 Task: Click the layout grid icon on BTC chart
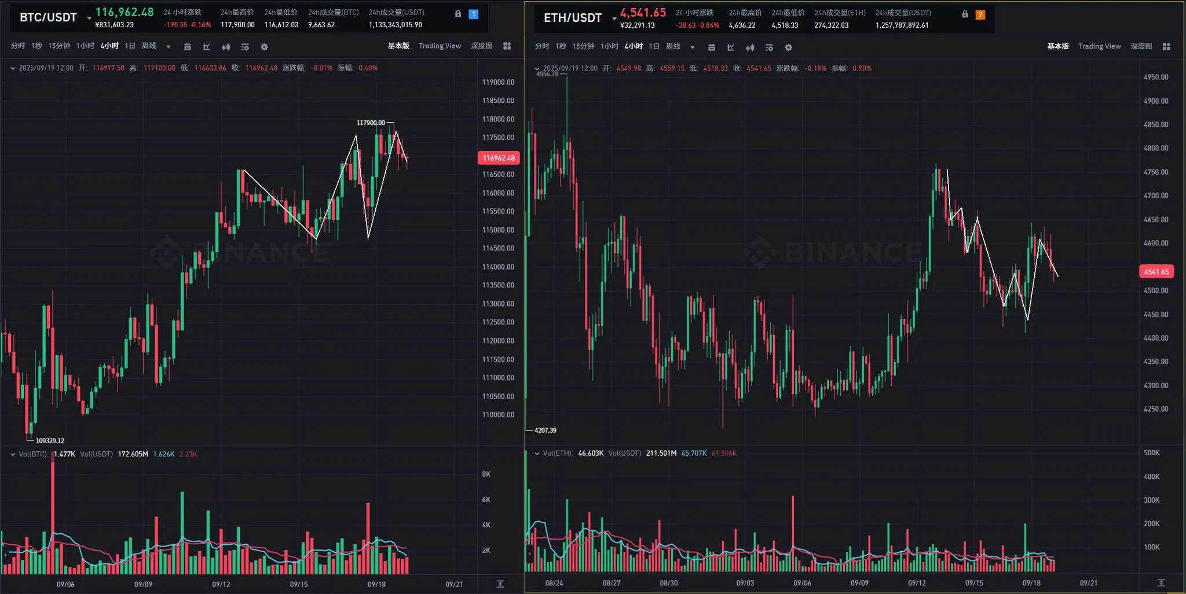pyautogui.click(x=507, y=46)
